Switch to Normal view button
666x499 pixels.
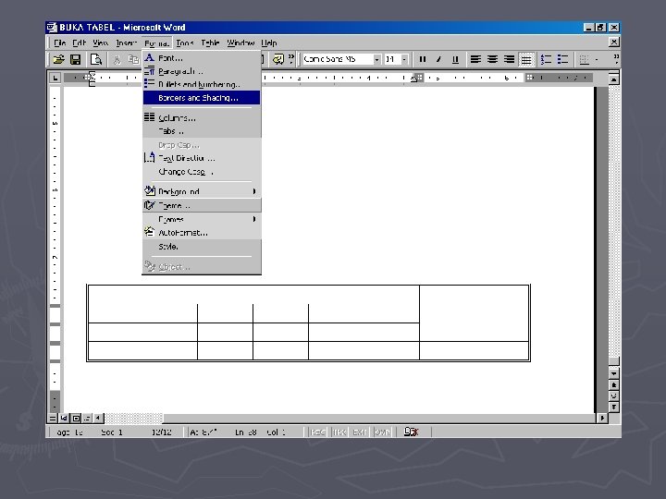click(x=52, y=419)
